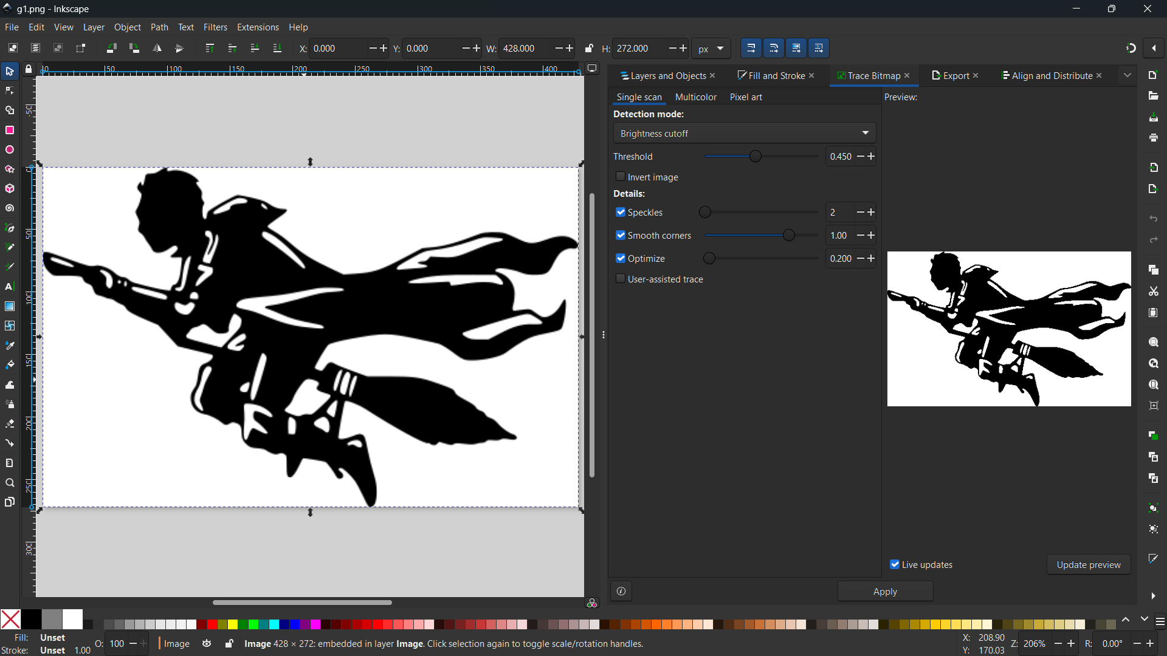The image size is (1167, 656).
Task: Select the Text tool
Action: (x=10, y=287)
